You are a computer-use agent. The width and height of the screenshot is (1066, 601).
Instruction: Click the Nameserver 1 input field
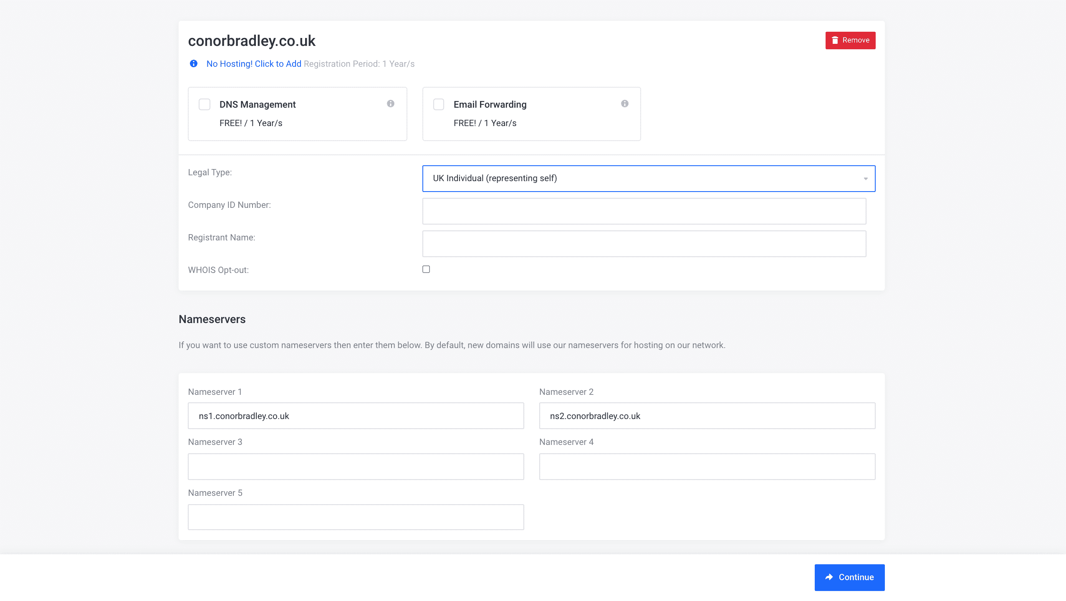[356, 416]
